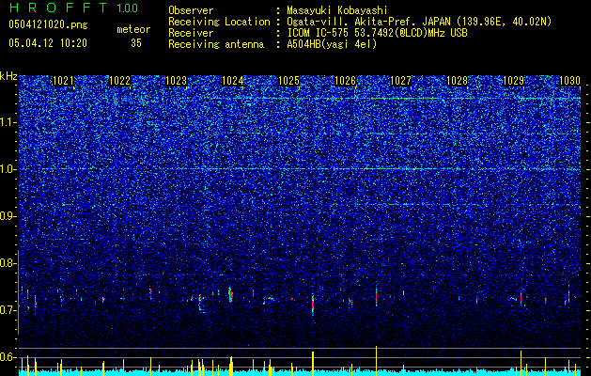Click the 1028 time marker
This screenshot has height=376, width=591.
(x=457, y=81)
